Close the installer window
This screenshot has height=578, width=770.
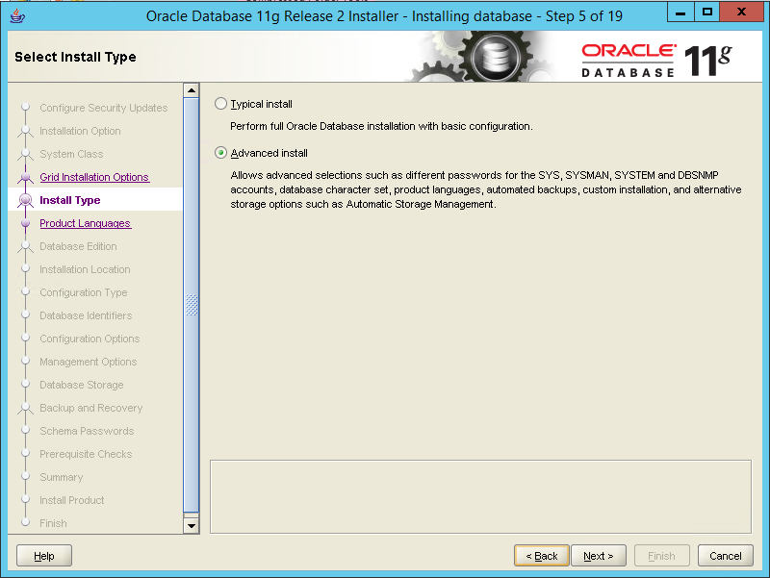coord(741,12)
